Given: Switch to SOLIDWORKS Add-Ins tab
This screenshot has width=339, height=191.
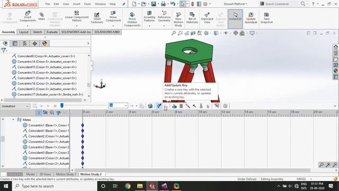Looking at the screenshot, I should click(x=76, y=32).
